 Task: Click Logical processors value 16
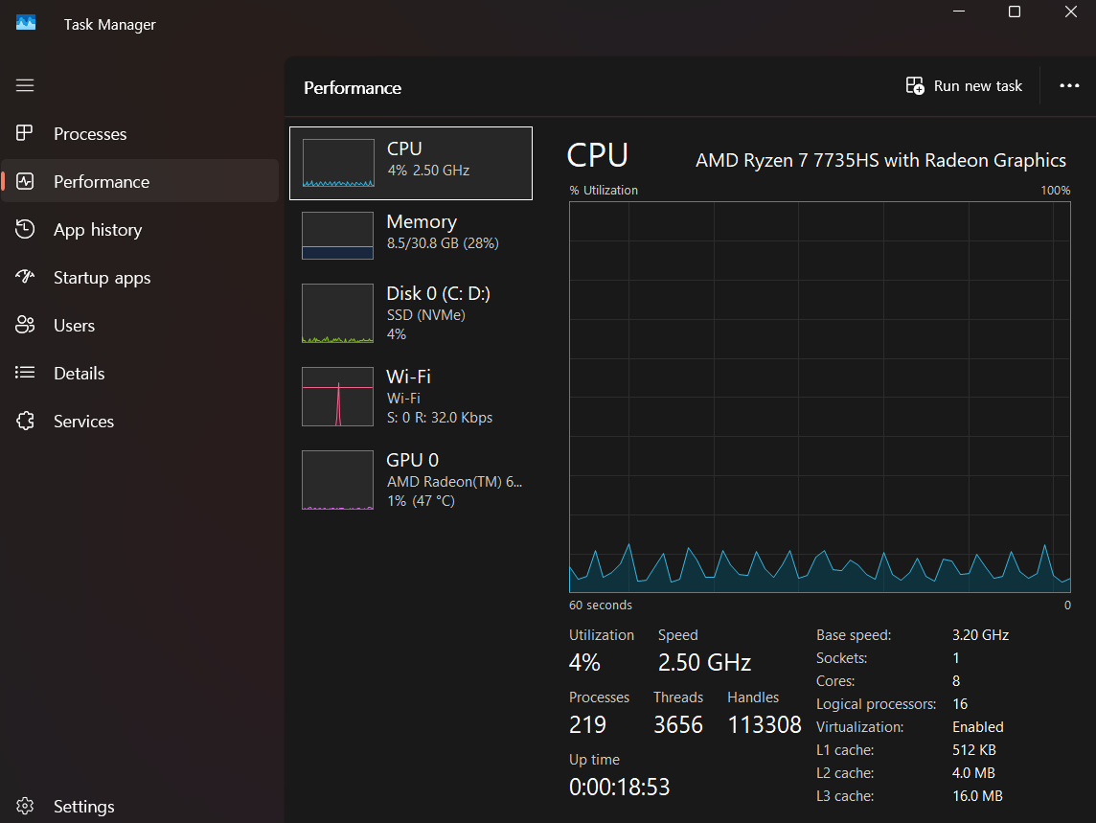960,704
